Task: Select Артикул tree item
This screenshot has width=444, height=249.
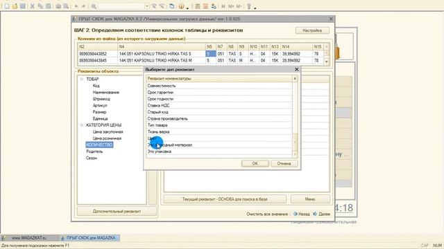Action: 100,105
